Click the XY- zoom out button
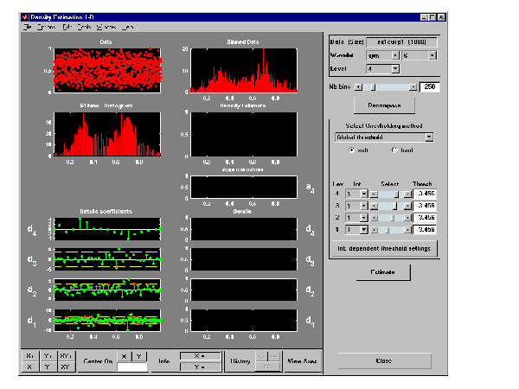This screenshot has width=519, height=389. pyautogui.click(x=67, y=367)
